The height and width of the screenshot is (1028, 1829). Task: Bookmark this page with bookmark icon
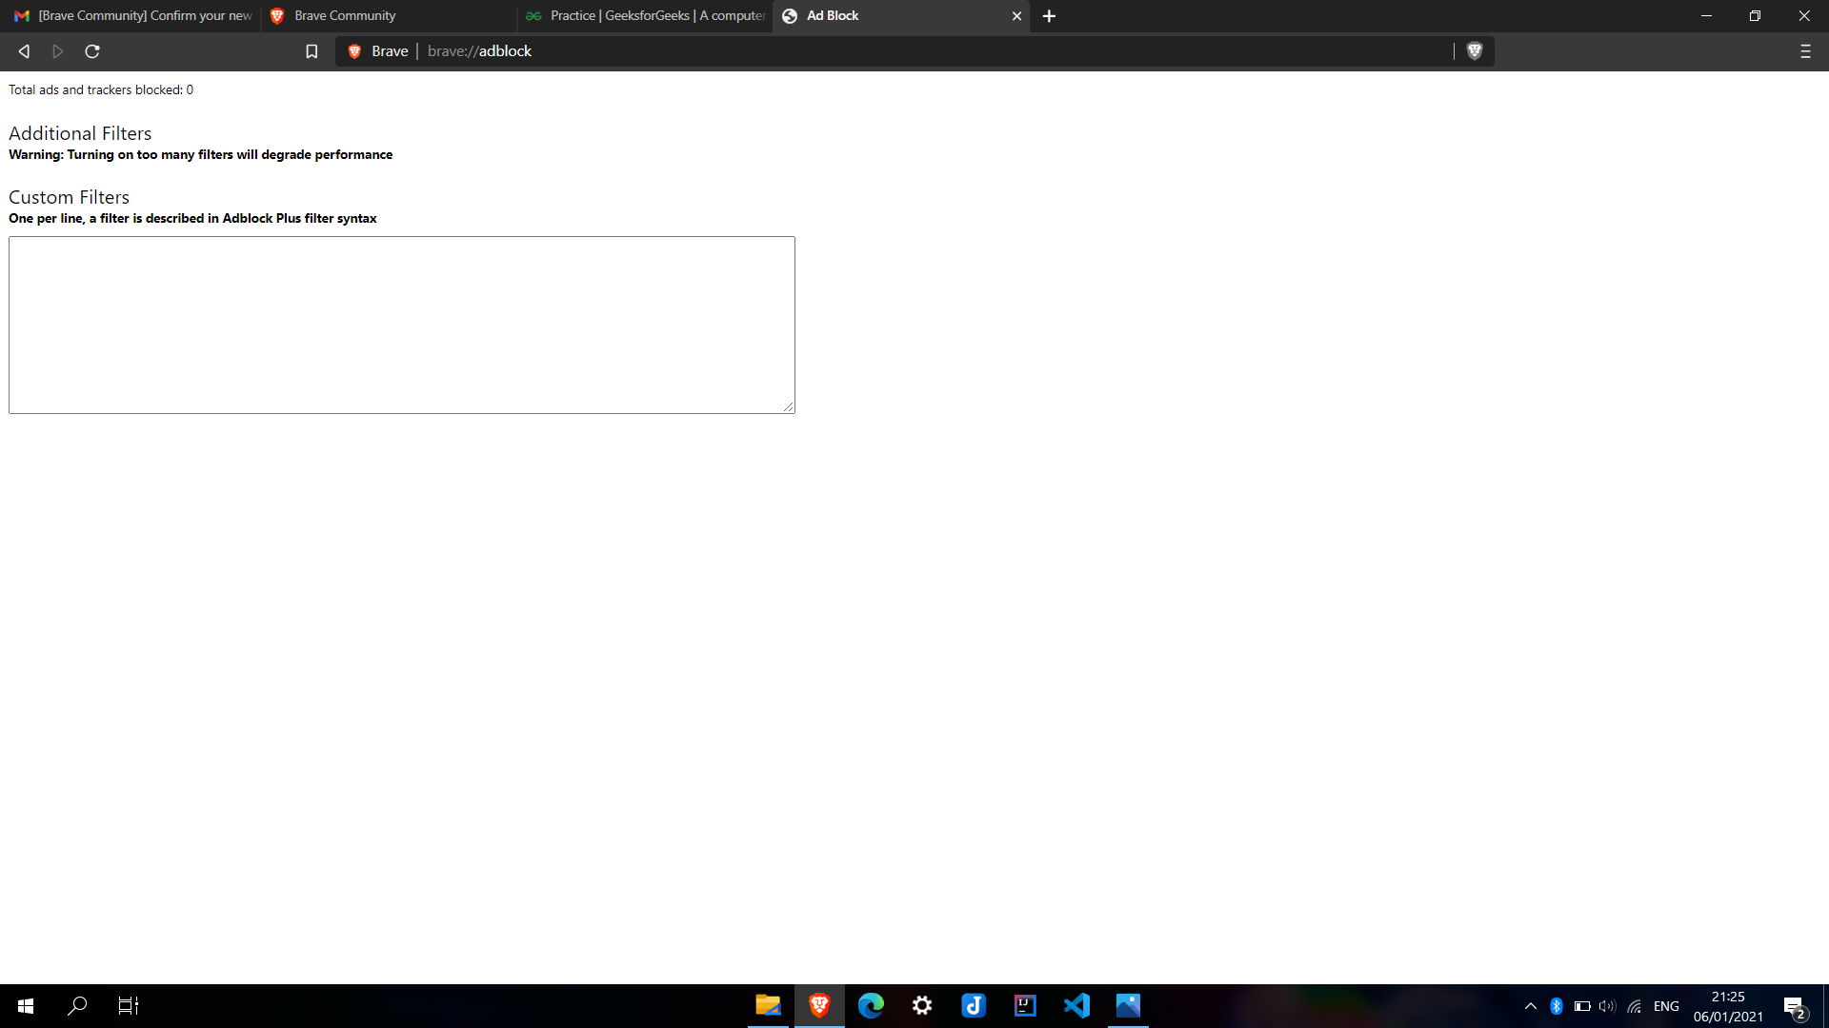click(x=312, y=51)
